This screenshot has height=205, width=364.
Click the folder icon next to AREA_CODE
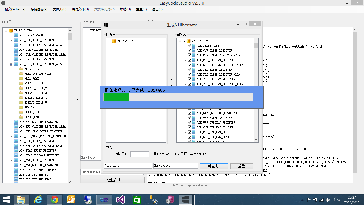click(x=21, y=69)
